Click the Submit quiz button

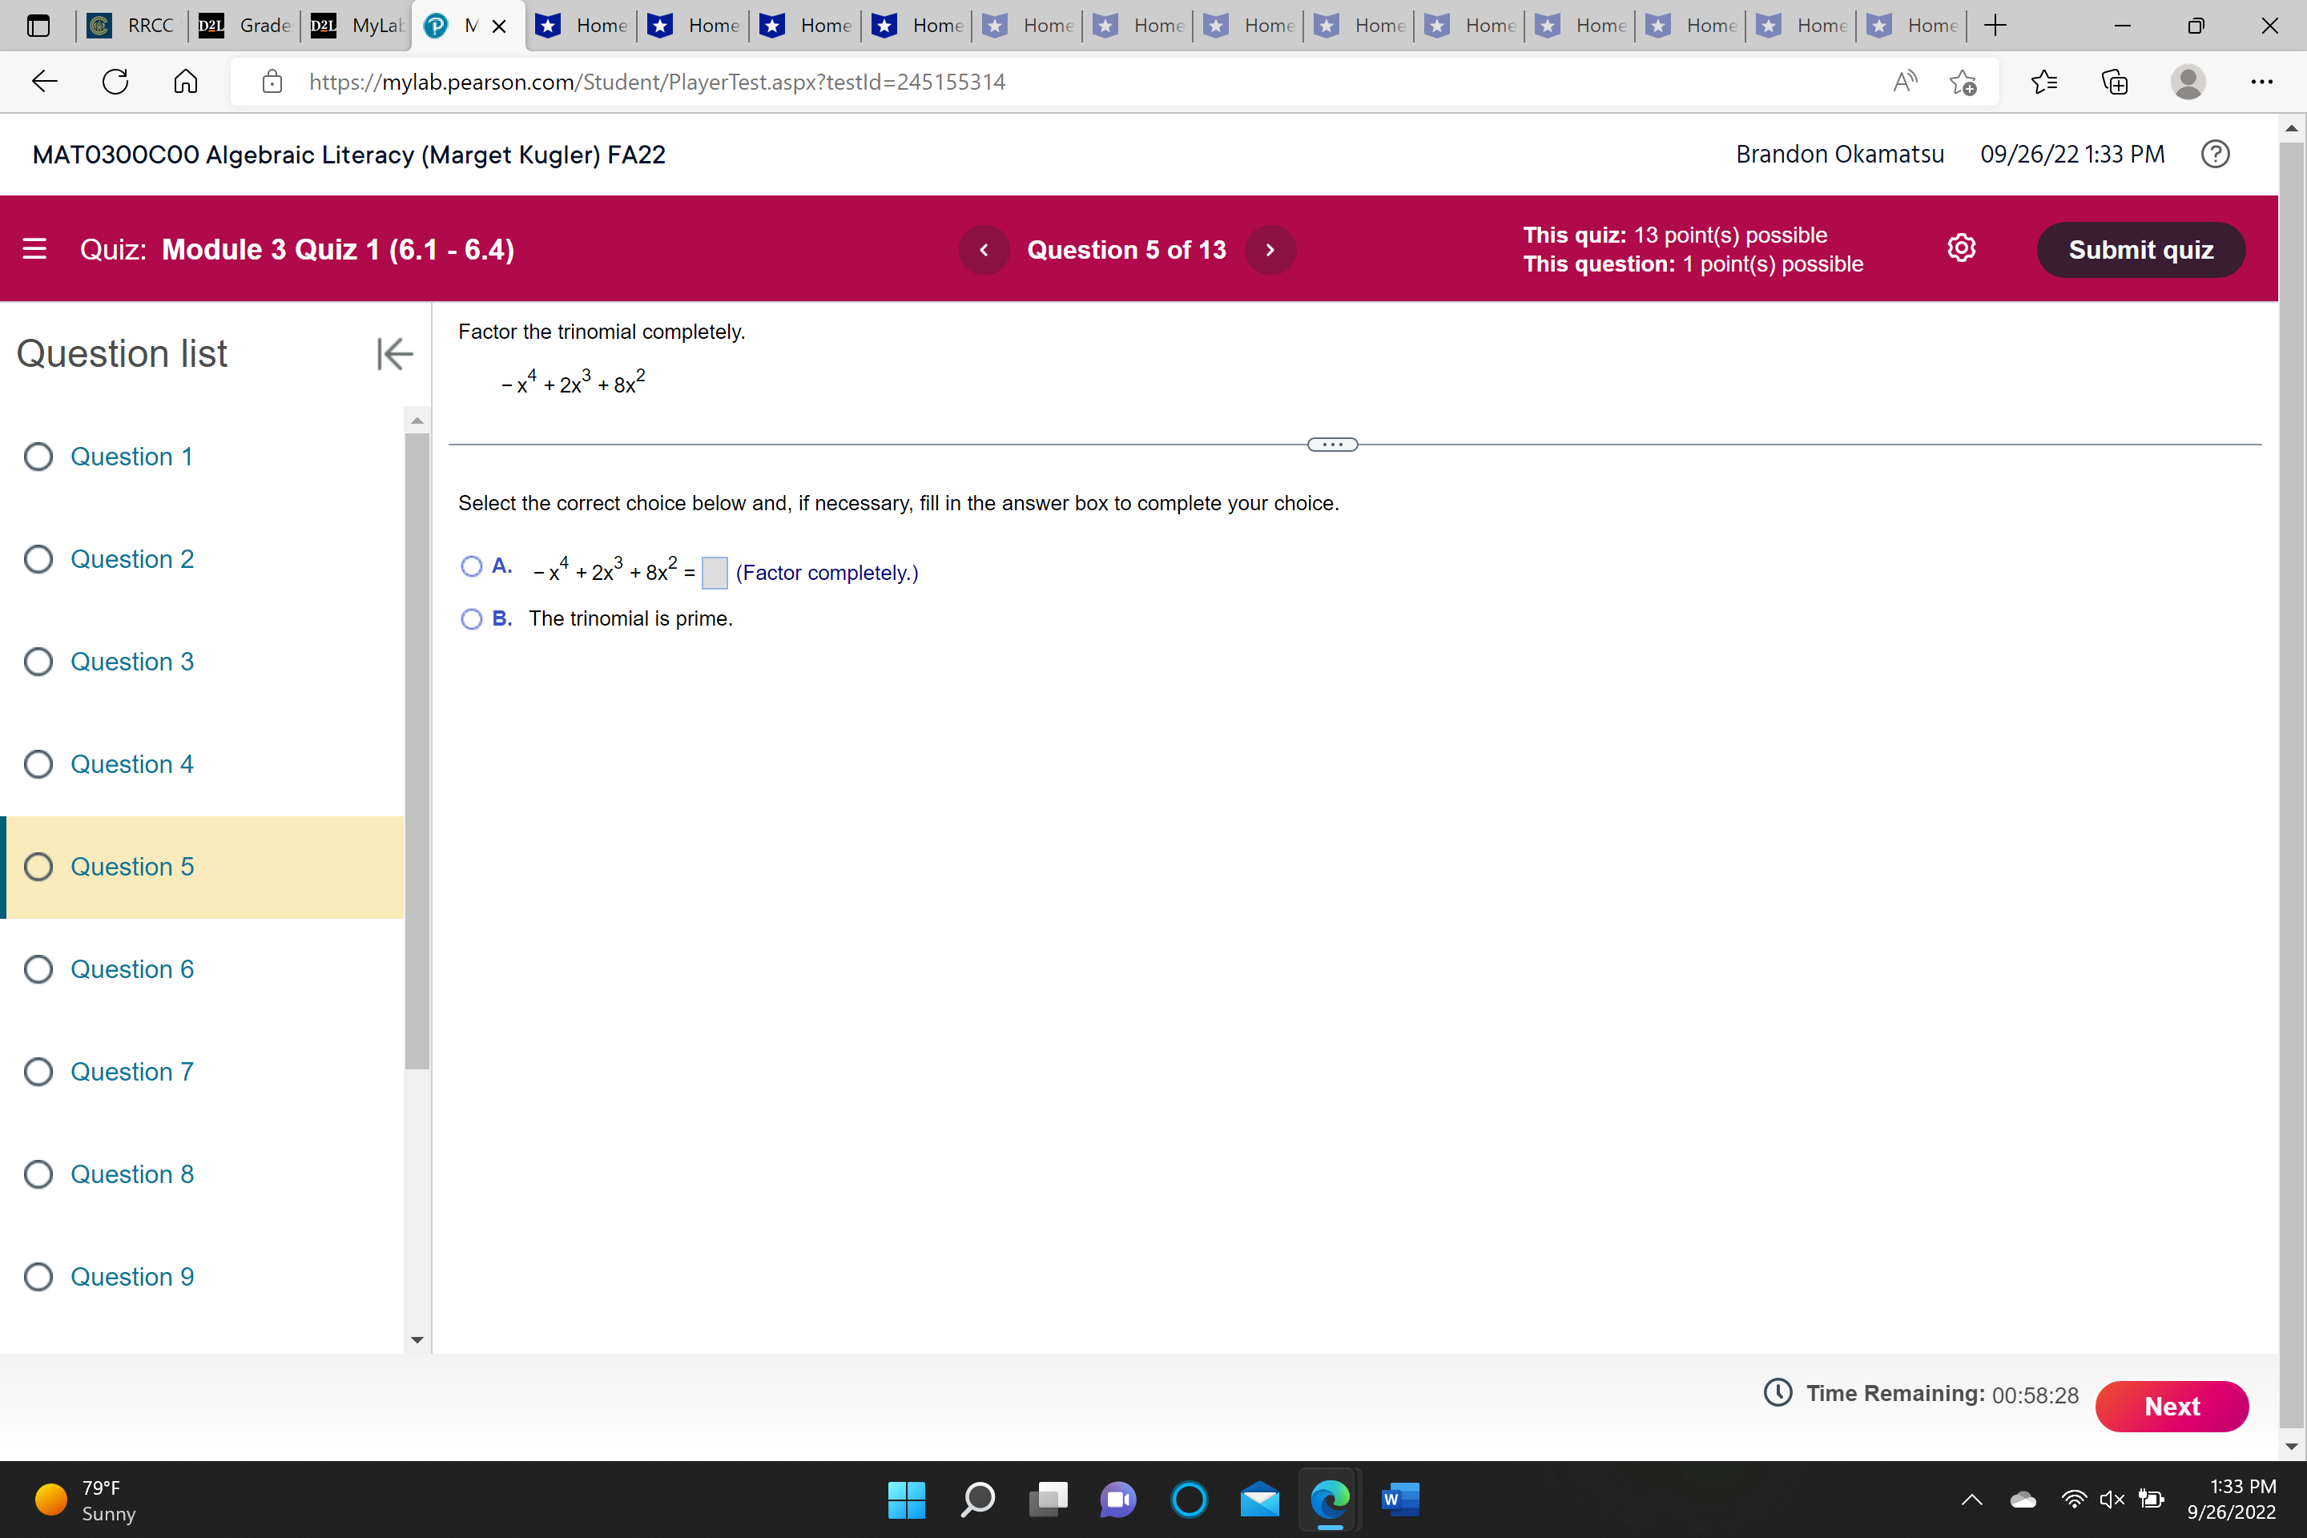pos(2140,250)
